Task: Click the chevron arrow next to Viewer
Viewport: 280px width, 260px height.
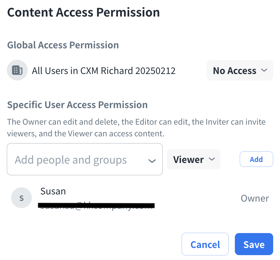Action: [211, 159]
